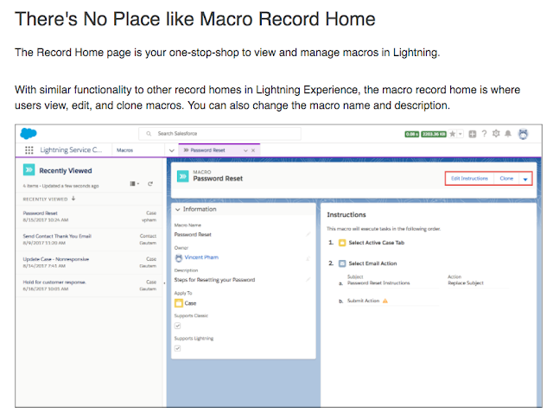Open the App Launcher grid icon
The image size is (553, 419).
(29, 150)
